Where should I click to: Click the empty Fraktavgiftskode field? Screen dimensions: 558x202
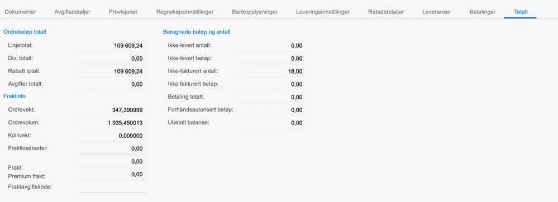(113, 187)
